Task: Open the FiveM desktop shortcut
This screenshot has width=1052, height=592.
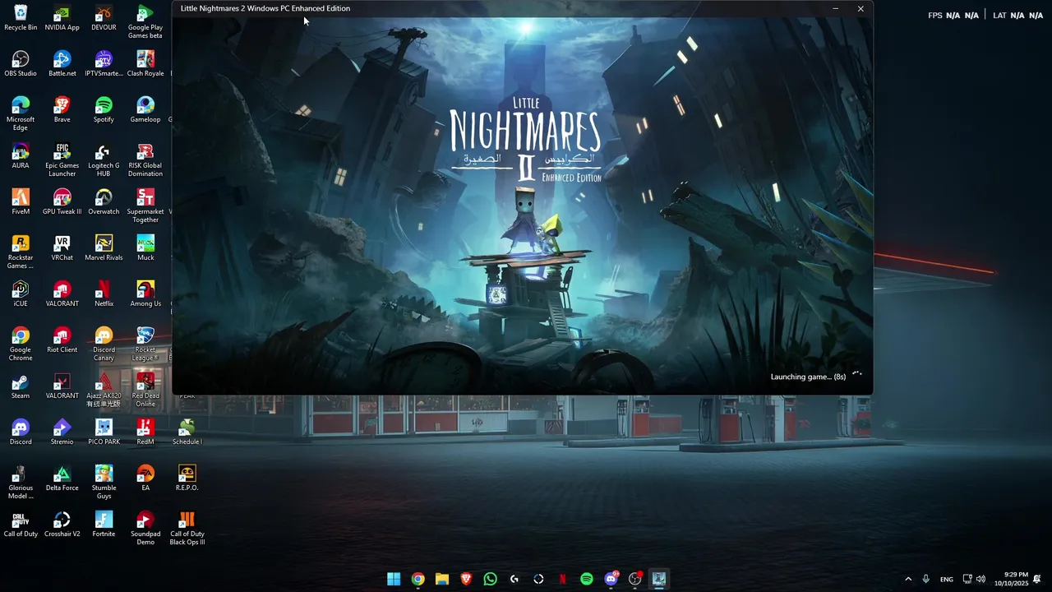Action: pos(21,202)
